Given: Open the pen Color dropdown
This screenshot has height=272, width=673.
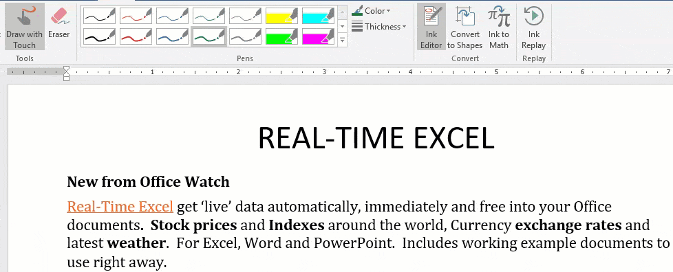Looking at the screenshot, I should pos(371,11).
